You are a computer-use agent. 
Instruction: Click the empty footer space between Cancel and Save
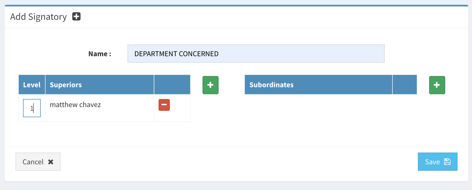238,162
